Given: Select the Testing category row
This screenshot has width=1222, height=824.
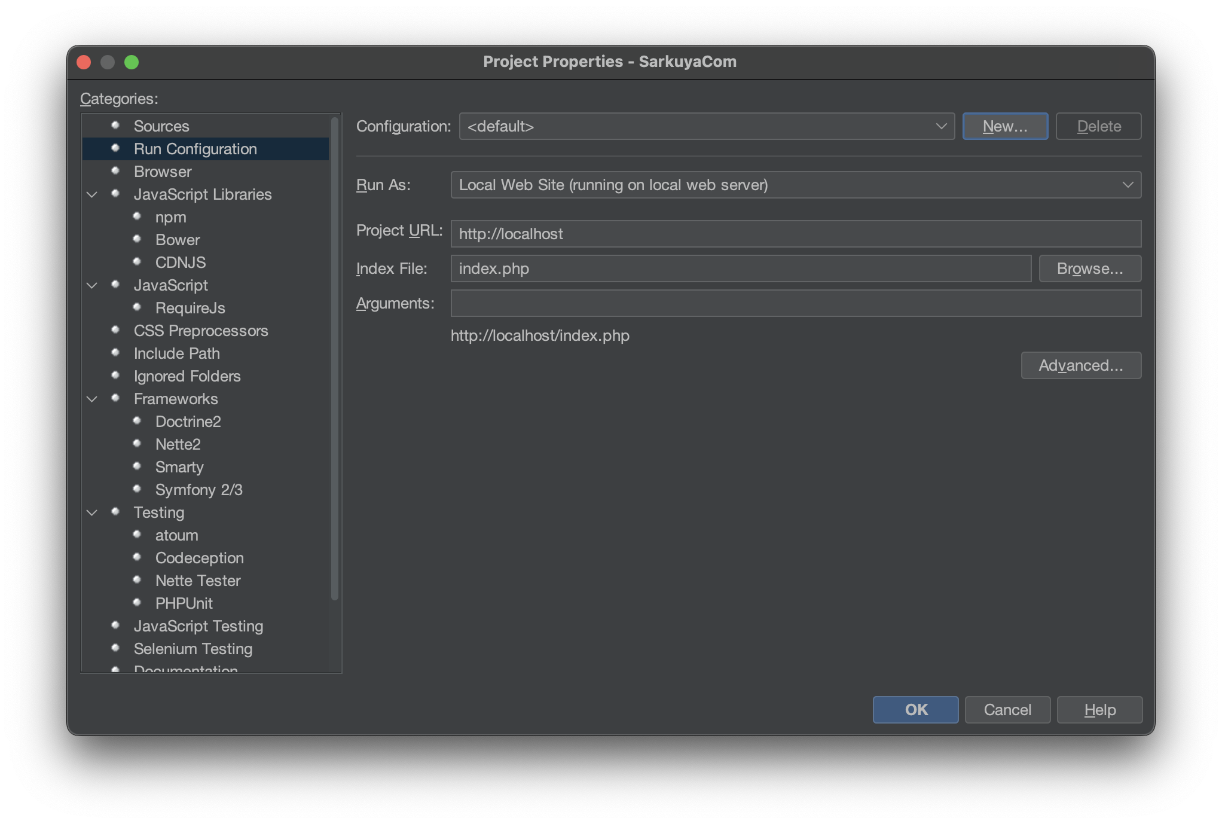Looking at the screenshot, I should (x=159, y=512).
